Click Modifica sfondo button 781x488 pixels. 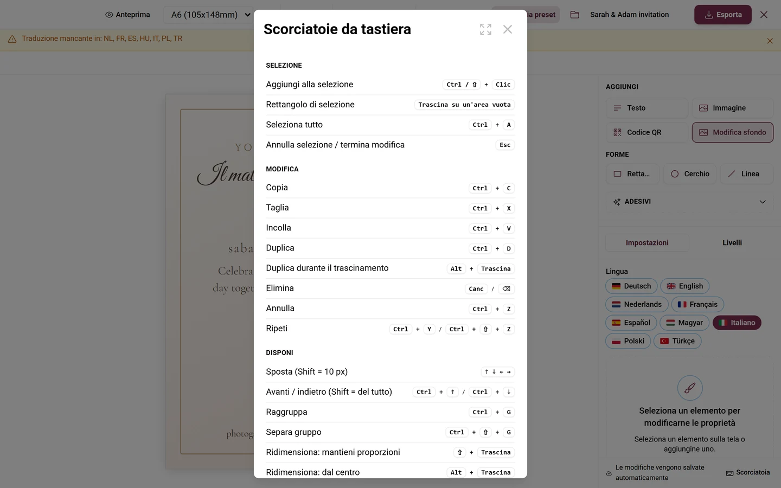tap(733, 132)
